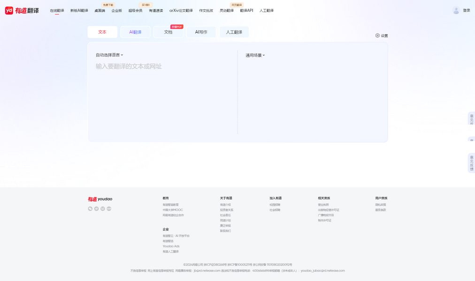Open the 中国大学MOOC footer link
This screenshot has width=475, height=281.
click(x=172, y=210)
